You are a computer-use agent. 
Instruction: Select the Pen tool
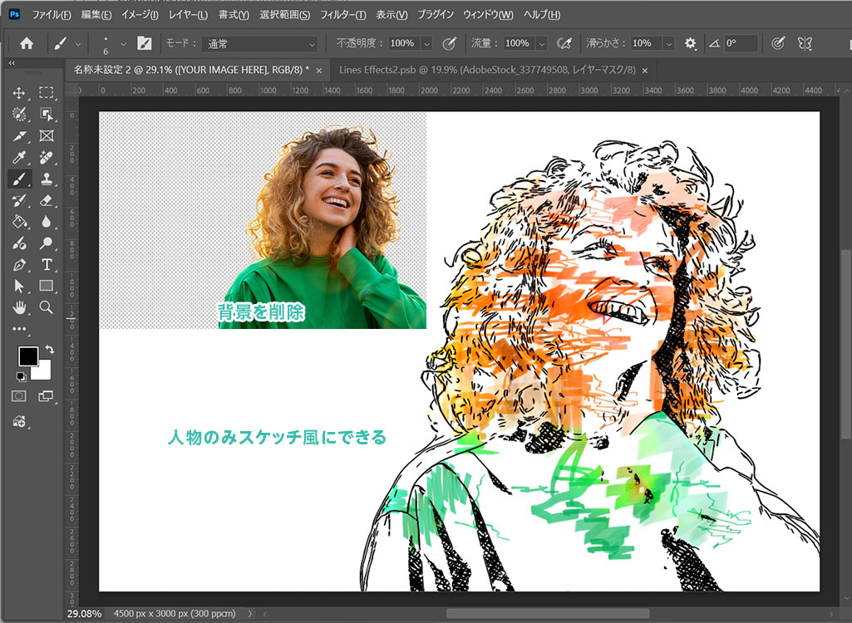19,264
